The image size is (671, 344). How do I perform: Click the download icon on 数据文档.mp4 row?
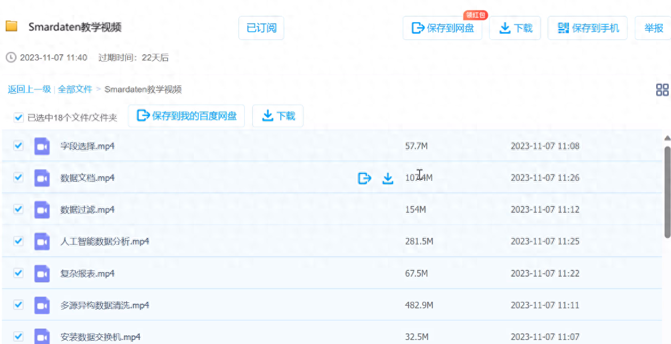pos(388,179)
